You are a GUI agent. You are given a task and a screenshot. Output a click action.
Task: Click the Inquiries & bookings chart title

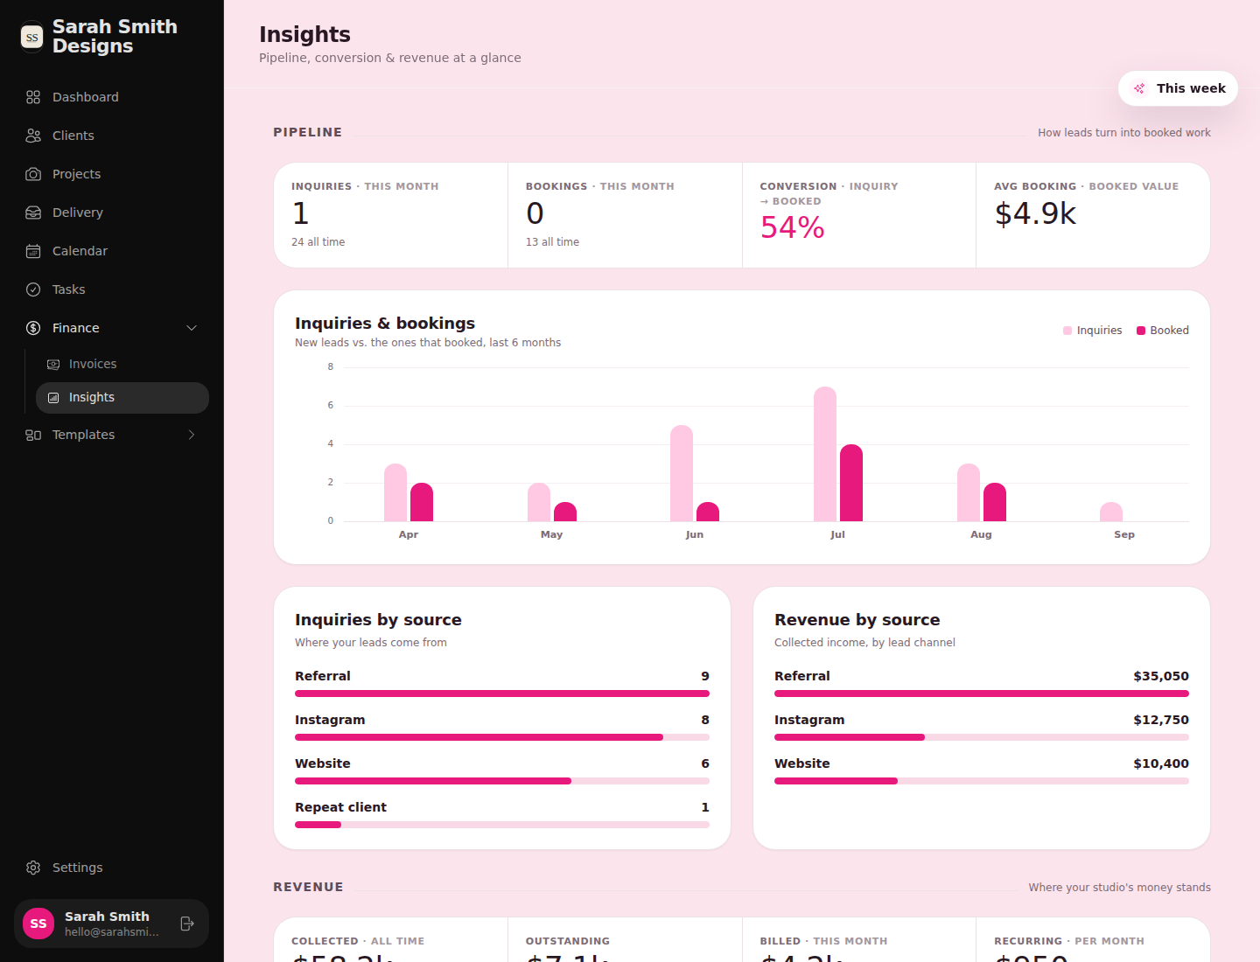385,324
